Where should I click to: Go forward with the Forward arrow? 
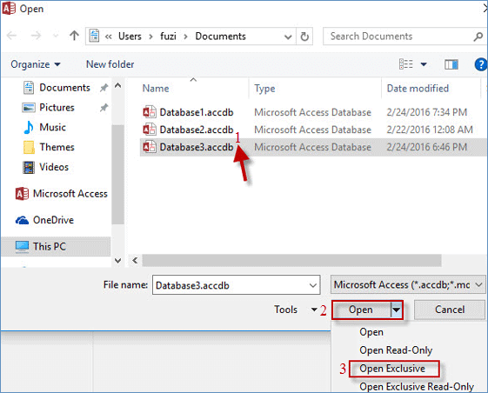click(36, 36)
